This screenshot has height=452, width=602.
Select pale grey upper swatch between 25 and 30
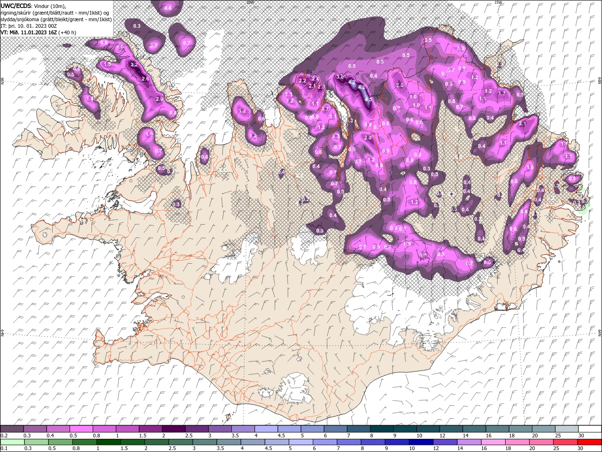pos(566,429)
